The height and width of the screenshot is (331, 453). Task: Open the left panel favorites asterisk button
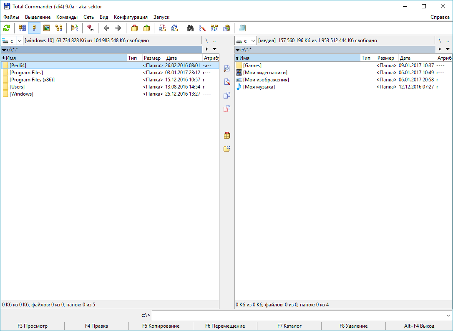[x=206, y=49]
